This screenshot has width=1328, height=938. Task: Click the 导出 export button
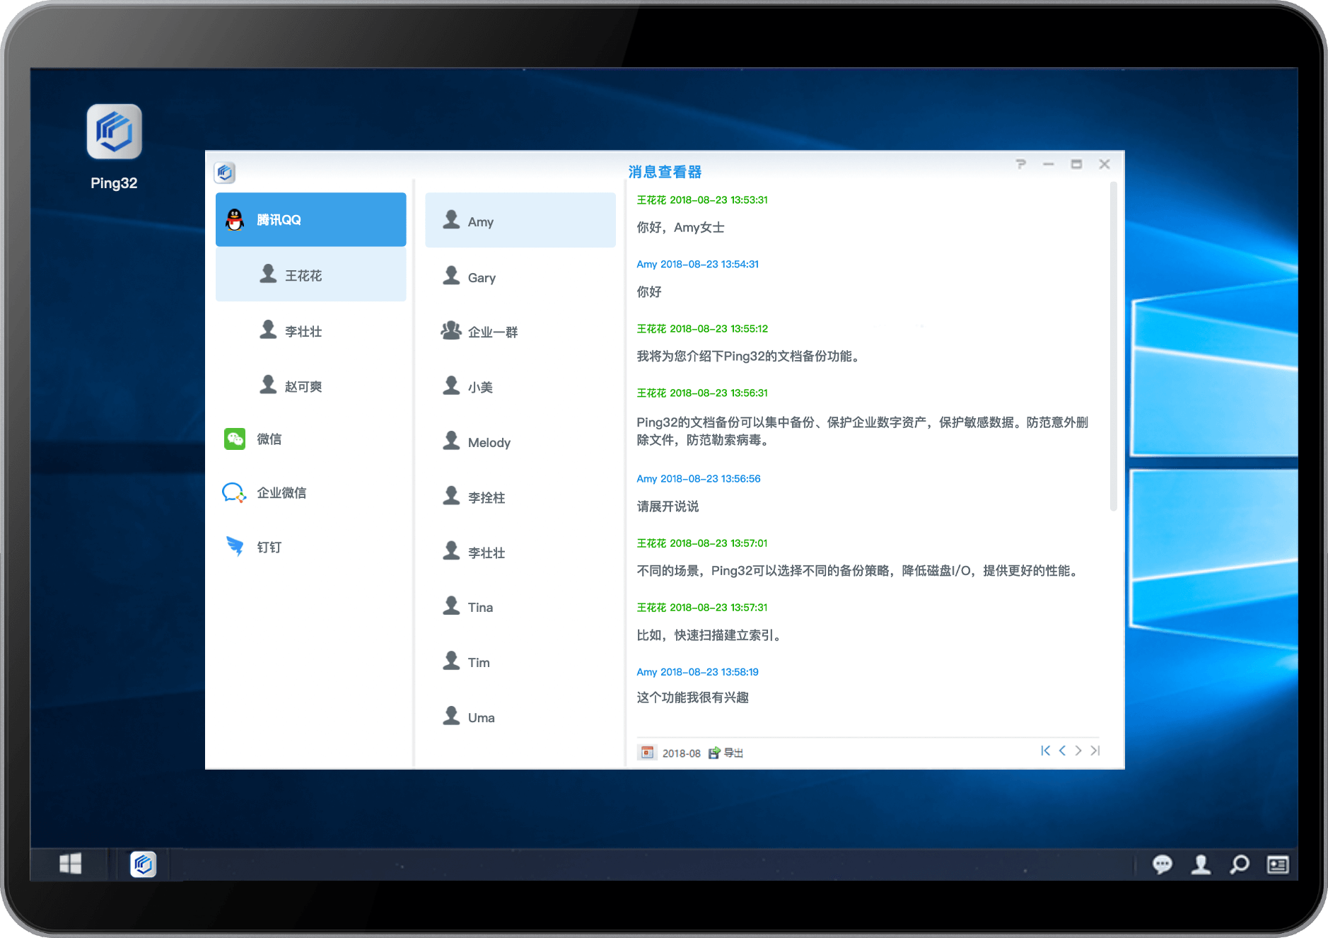726,753
